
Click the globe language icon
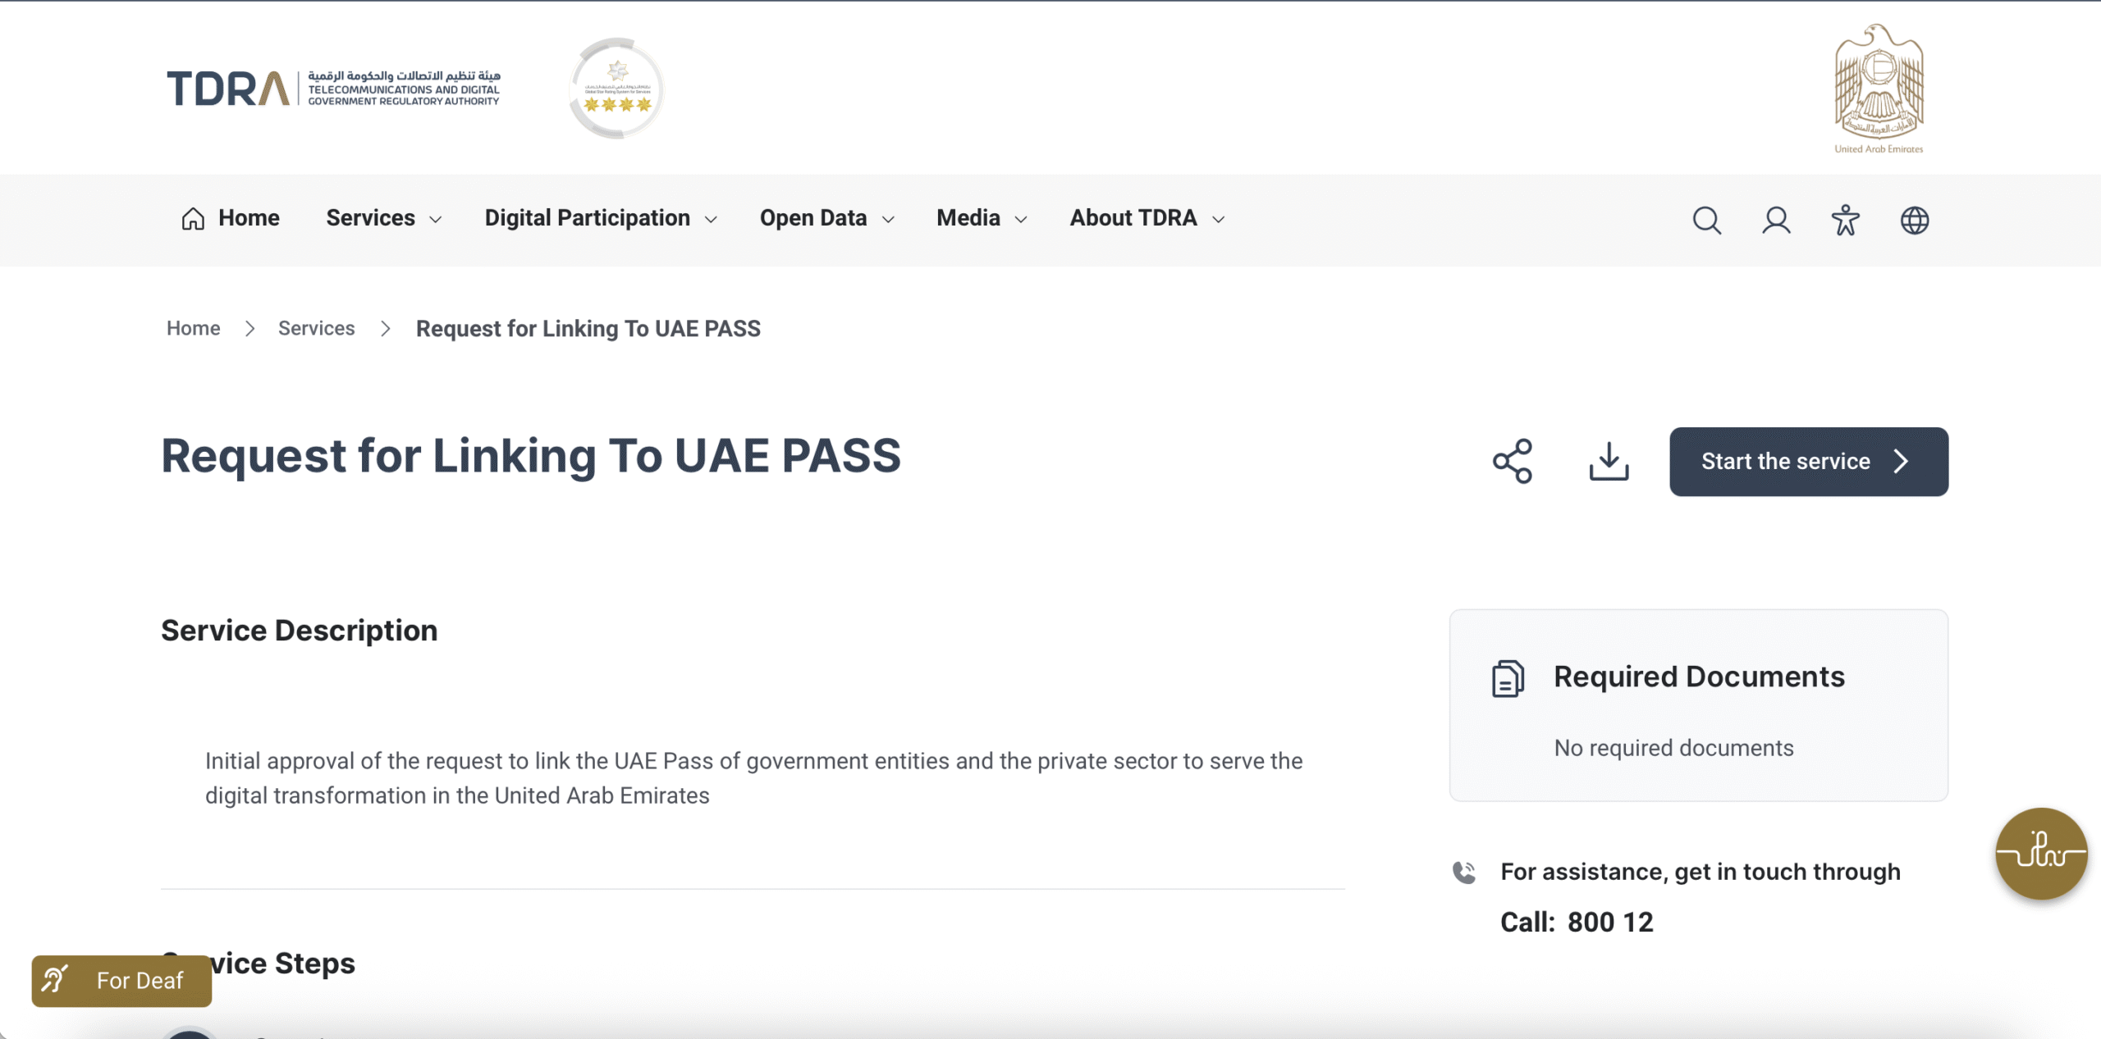point(1914,220)
